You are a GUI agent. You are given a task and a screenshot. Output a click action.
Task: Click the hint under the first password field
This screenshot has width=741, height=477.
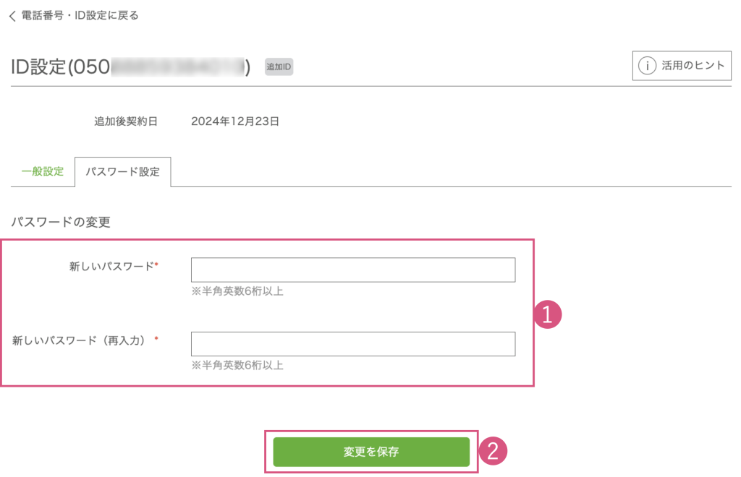237,291
